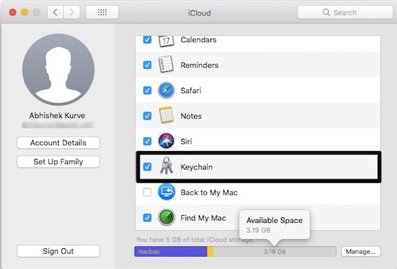Viewport: 397px width, 269px height.
Task: Go forward with the right arrow button
Action: tap(72, 12)
